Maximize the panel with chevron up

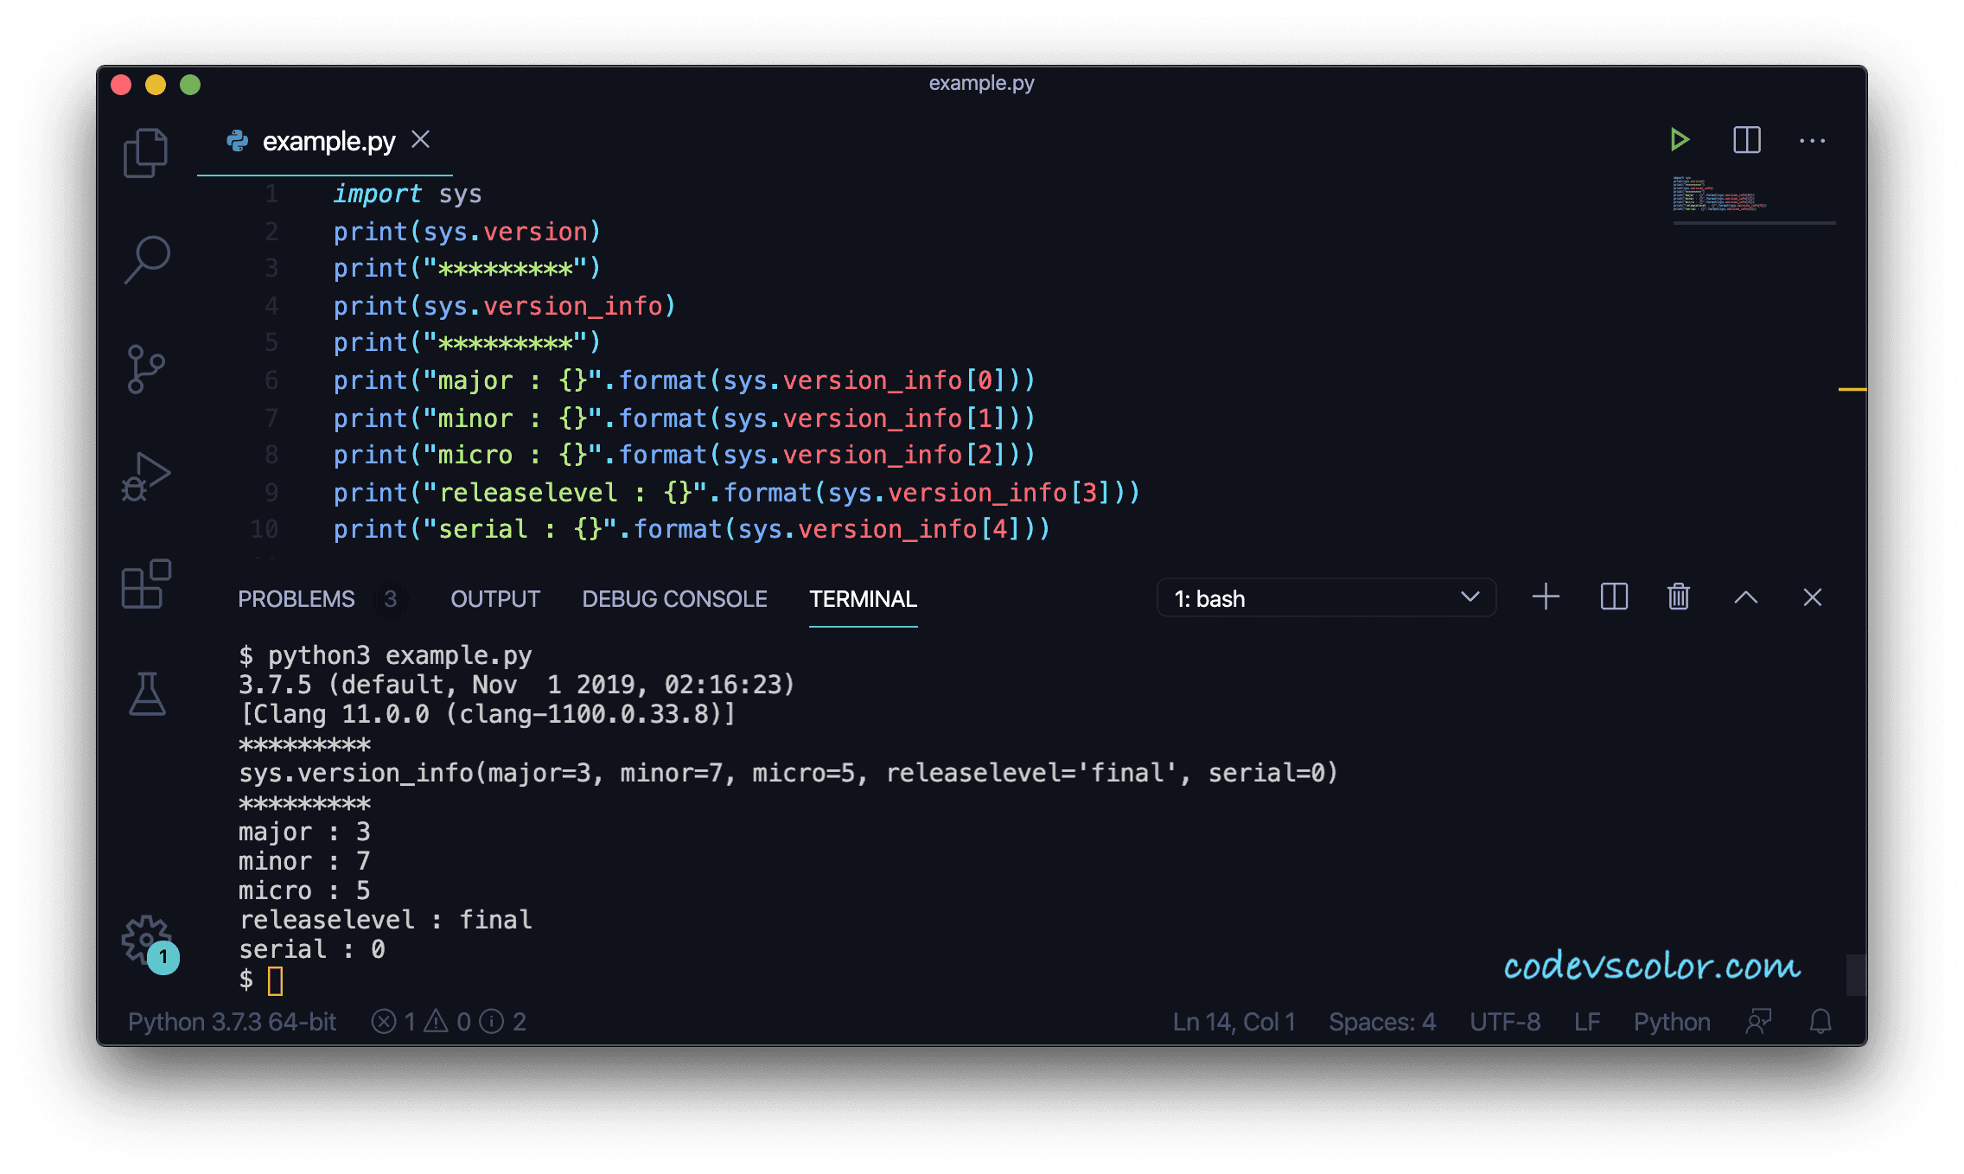(x=1745, y=597)
